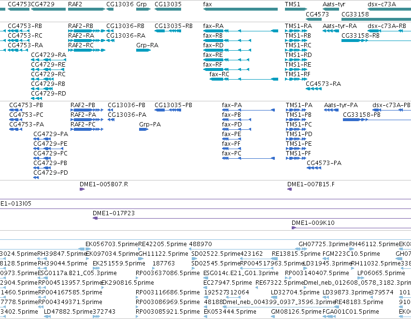This screenshot has width=411, height=319.
Task: Click protein CG33158-PB
Action: [377, 120]
